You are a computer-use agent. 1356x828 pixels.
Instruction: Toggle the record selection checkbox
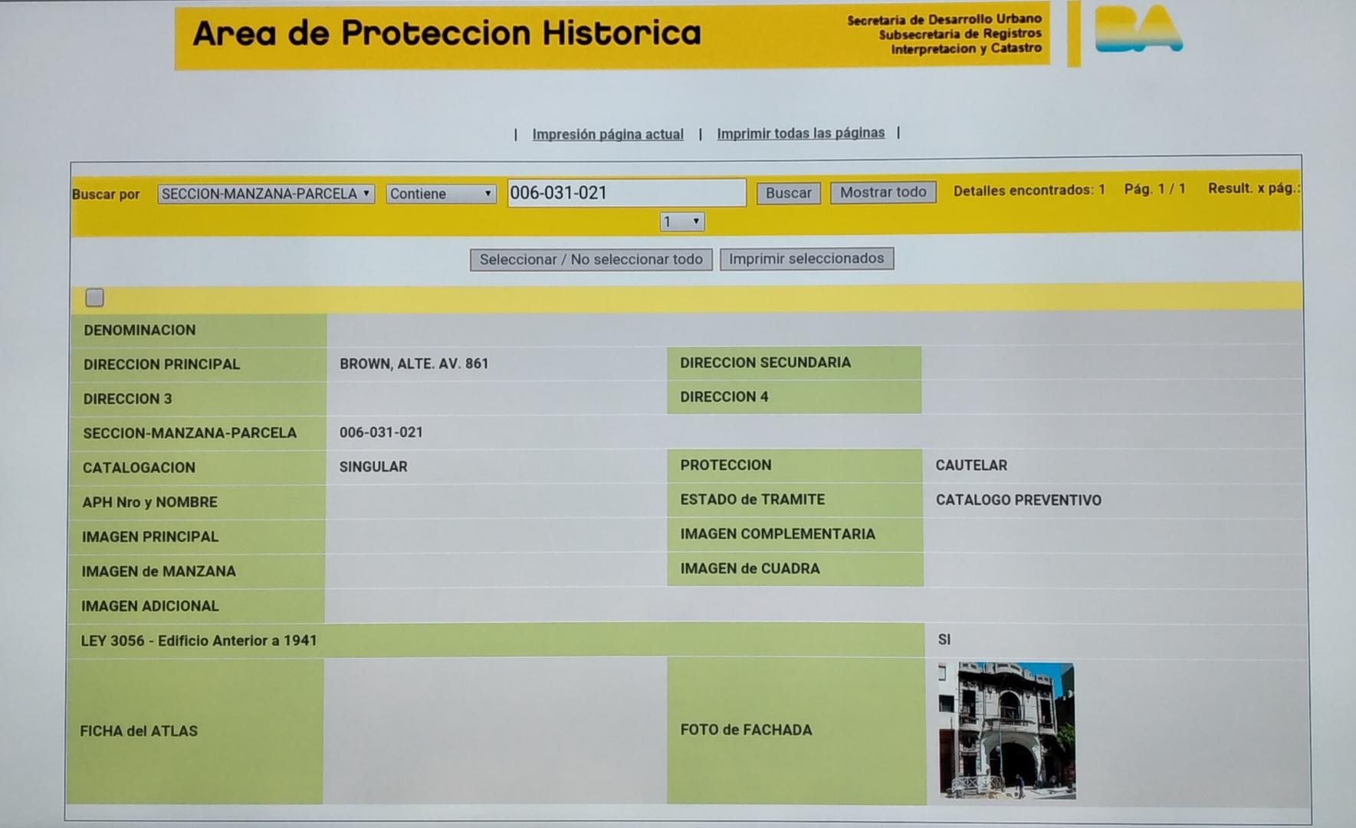coord(94,297)
